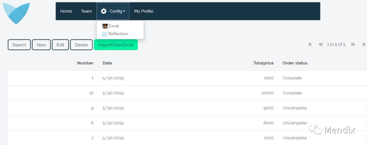Open the Home navigation item
The height and width of the screenshot is (145, 367).
coord(66,11)
